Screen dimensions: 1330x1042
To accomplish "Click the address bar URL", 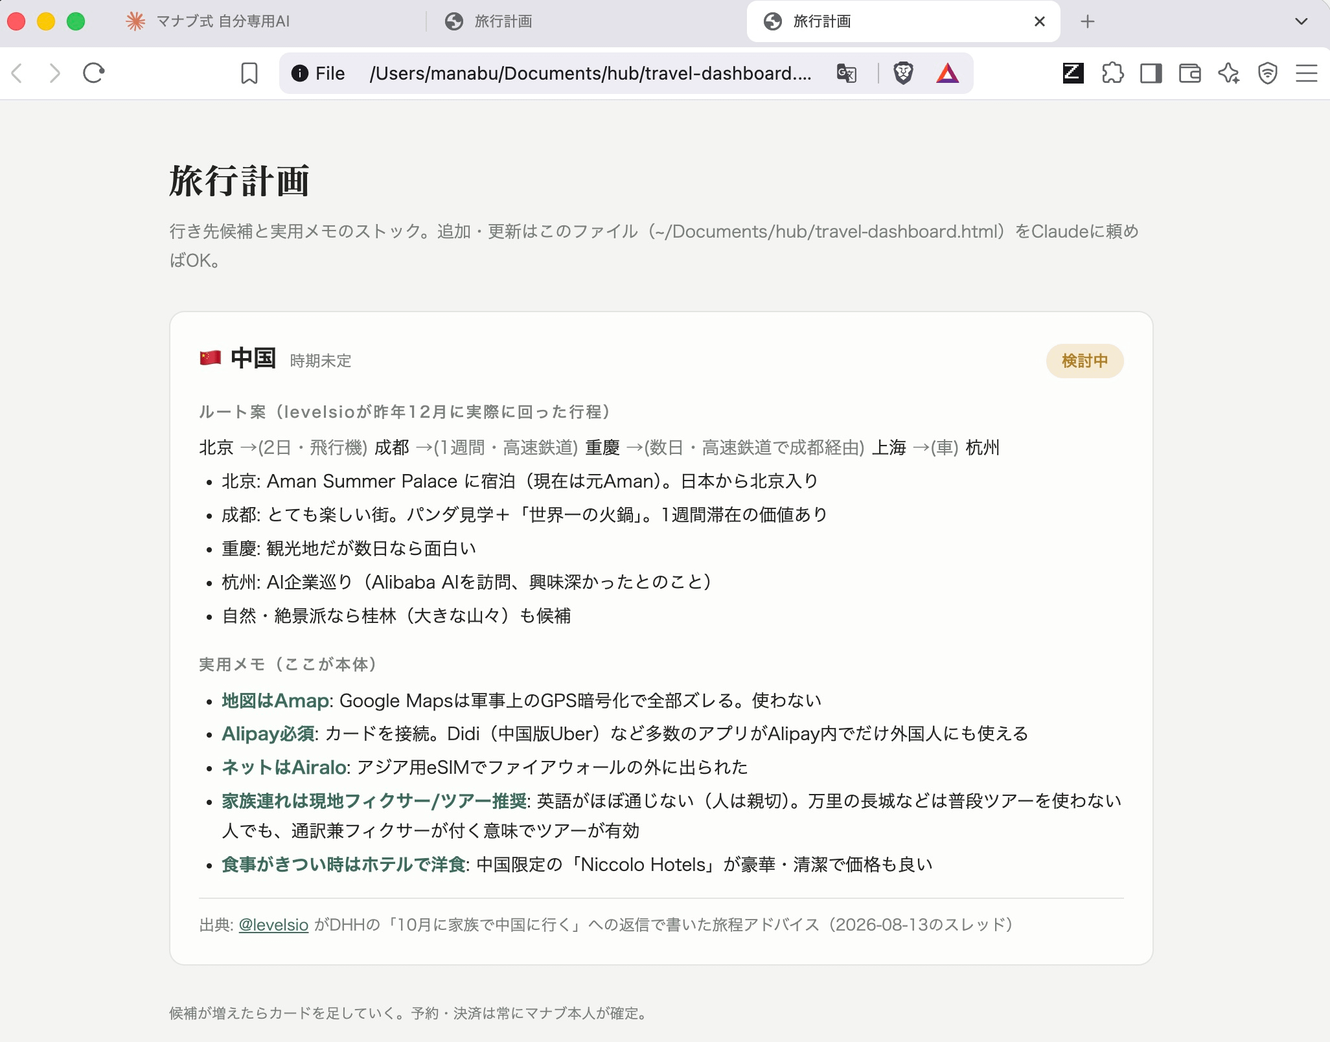I will coord(590,73).
